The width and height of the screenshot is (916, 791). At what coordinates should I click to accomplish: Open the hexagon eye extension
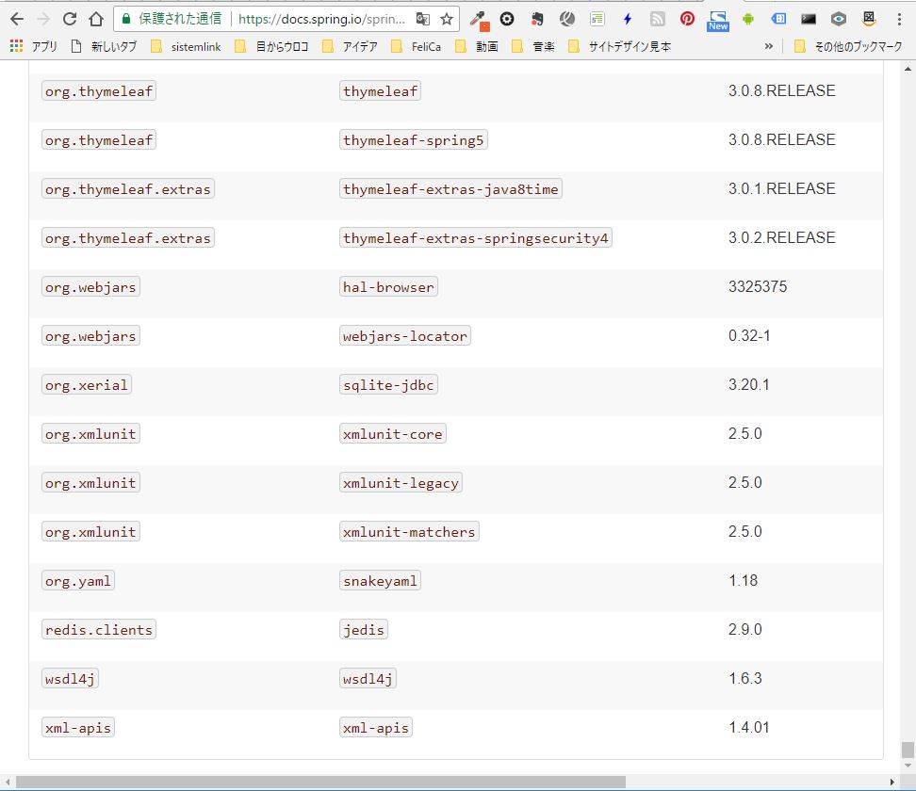[839, 19]
